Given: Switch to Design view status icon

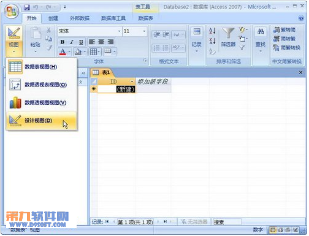Looking at the screenshot, I should (296, 230).
